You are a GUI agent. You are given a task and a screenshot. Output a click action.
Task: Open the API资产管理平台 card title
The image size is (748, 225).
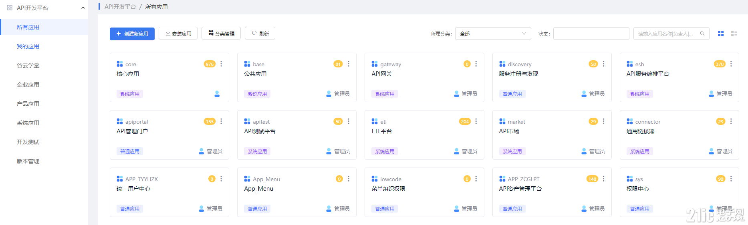(520, 189)
